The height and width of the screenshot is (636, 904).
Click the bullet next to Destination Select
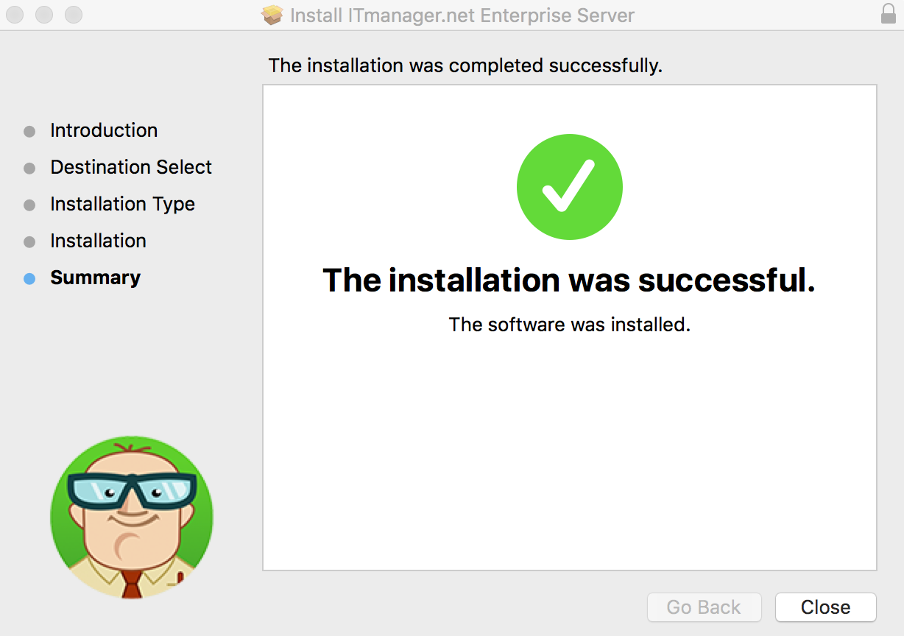click(x=29, y=168)
